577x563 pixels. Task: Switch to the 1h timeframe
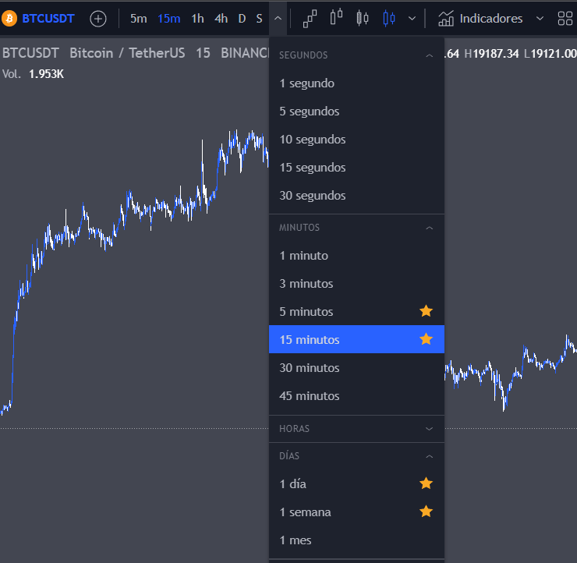click(197, 19)
